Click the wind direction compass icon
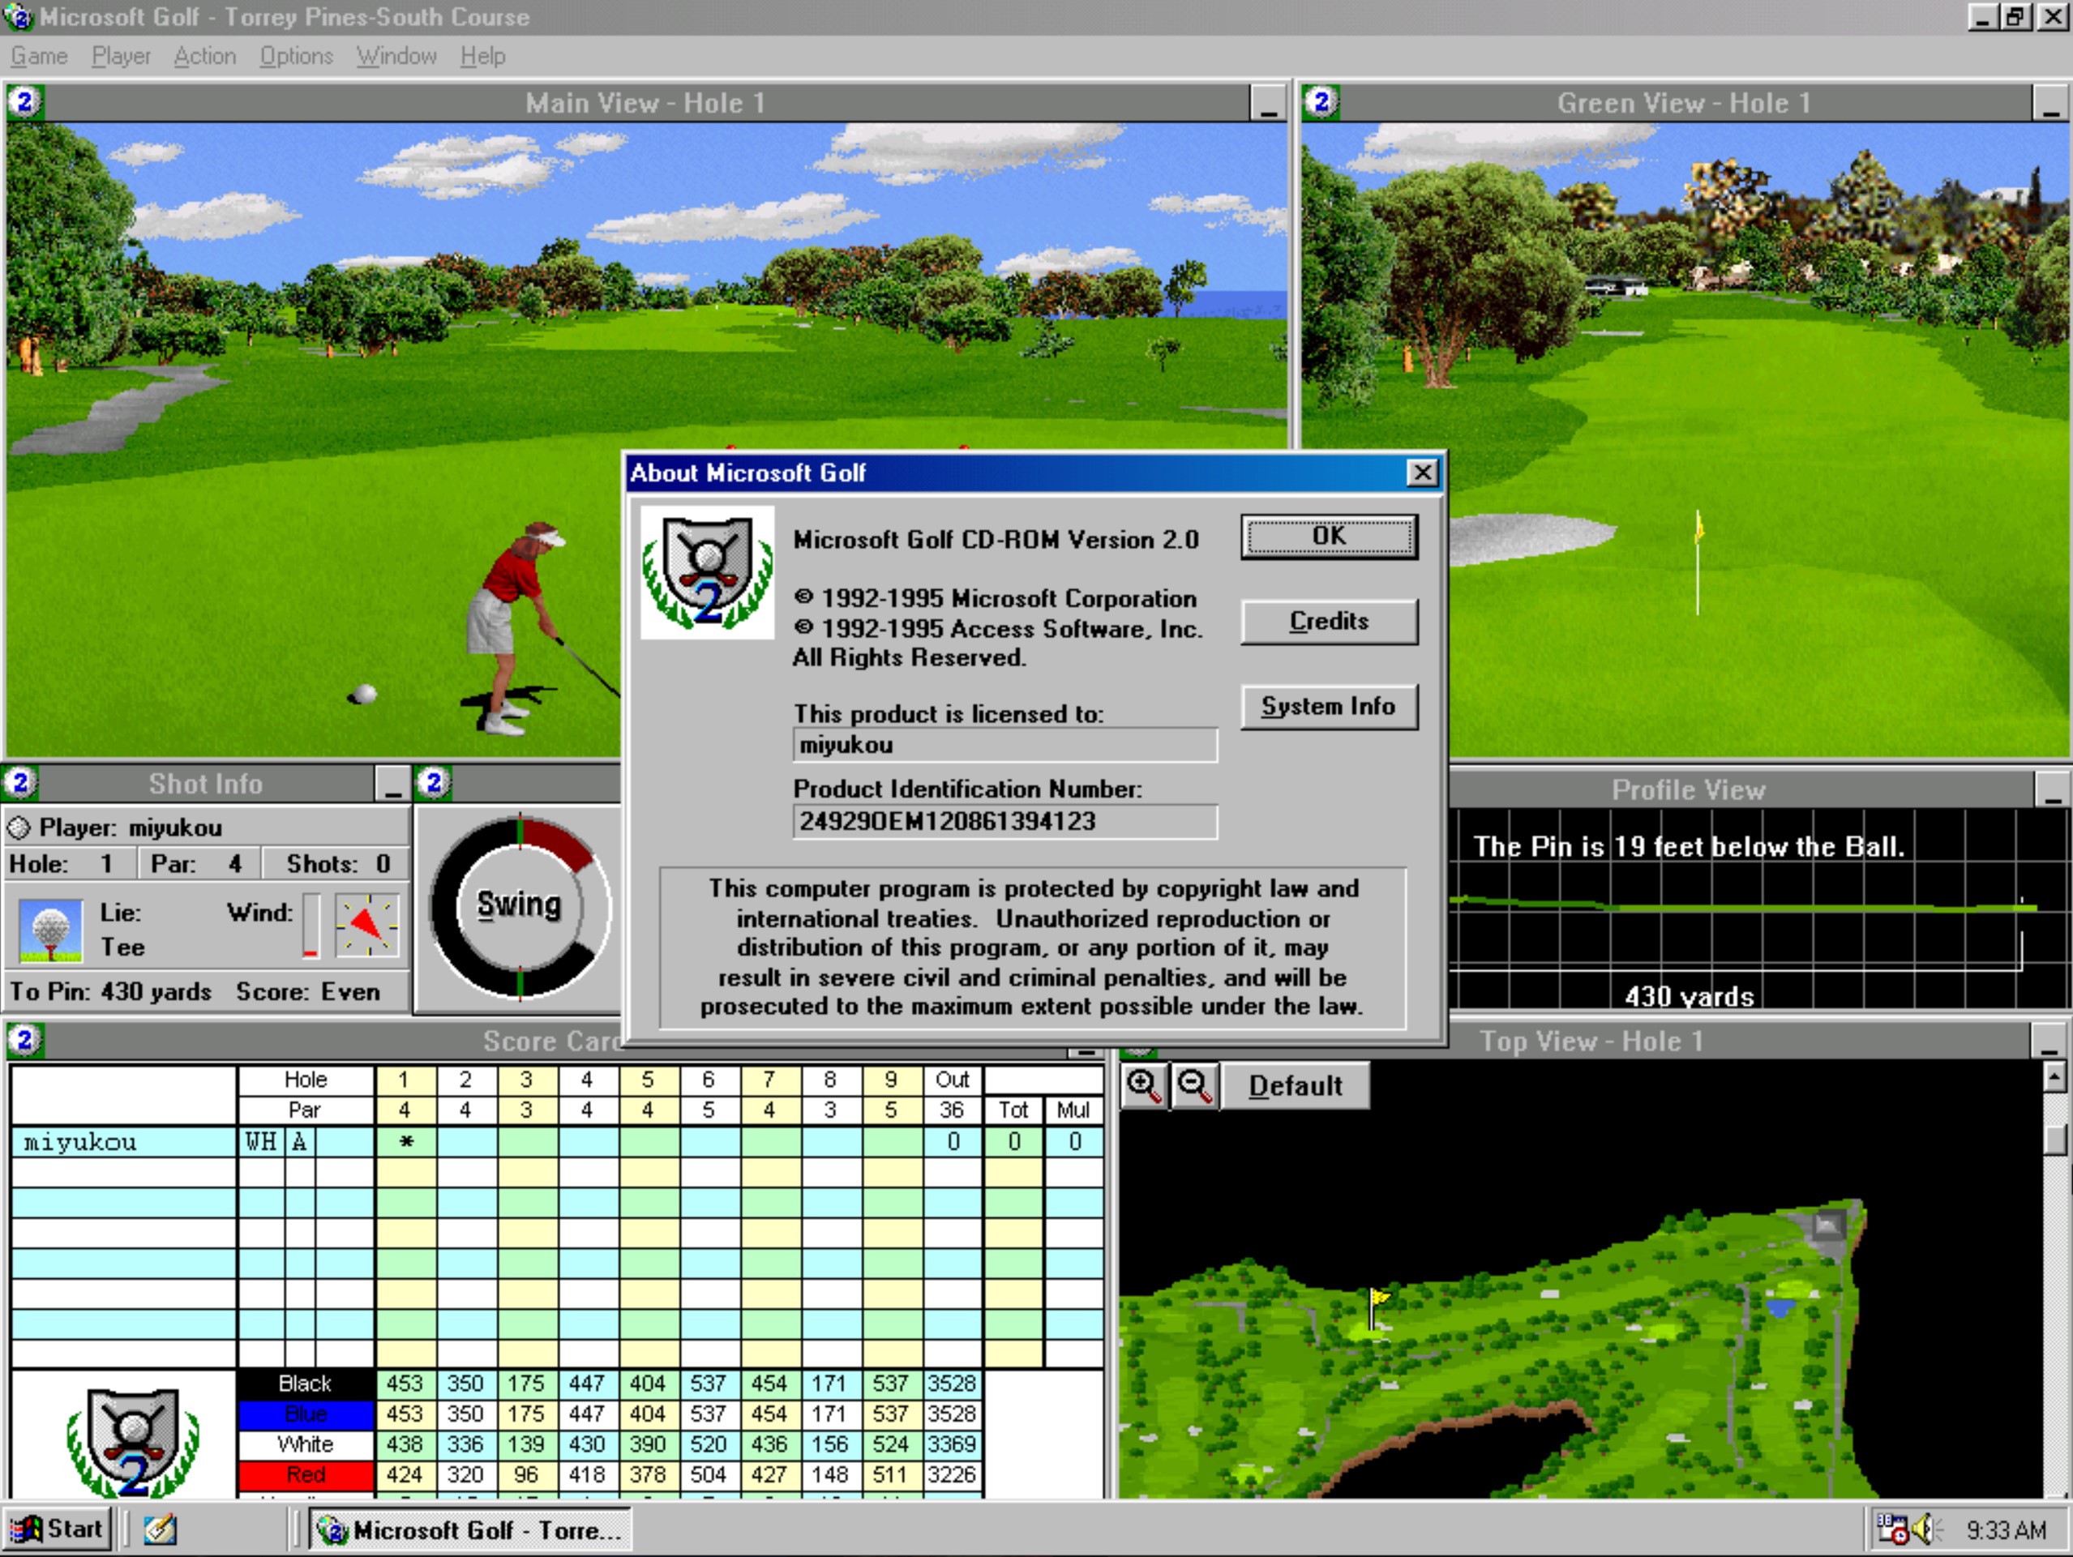This screenshot has width=2073, height=1557. click(x=367, y=926)
